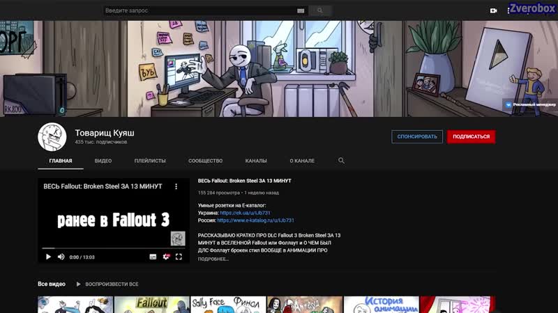Toggle subtitles on the featured video
Screen dimensions: 558x313
point(153,257)
